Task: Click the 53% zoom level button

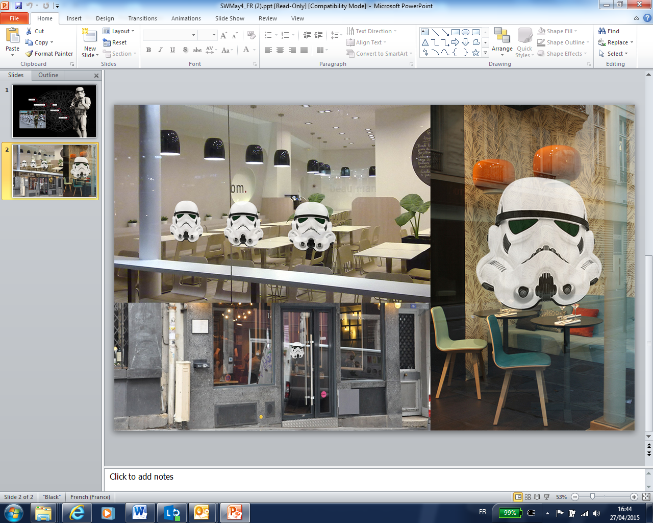Action: 561,497
